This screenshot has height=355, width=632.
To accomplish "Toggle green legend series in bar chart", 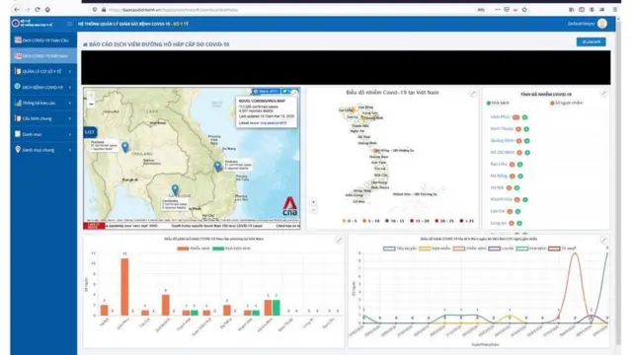I will 231,248.
